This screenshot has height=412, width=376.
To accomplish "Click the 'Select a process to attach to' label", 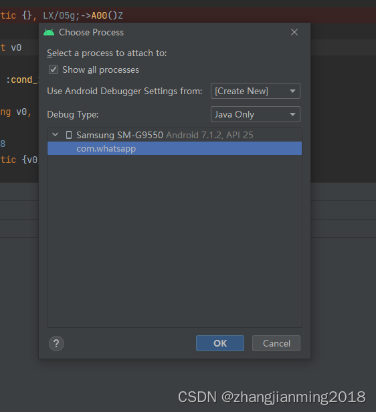I will (107, 53).
